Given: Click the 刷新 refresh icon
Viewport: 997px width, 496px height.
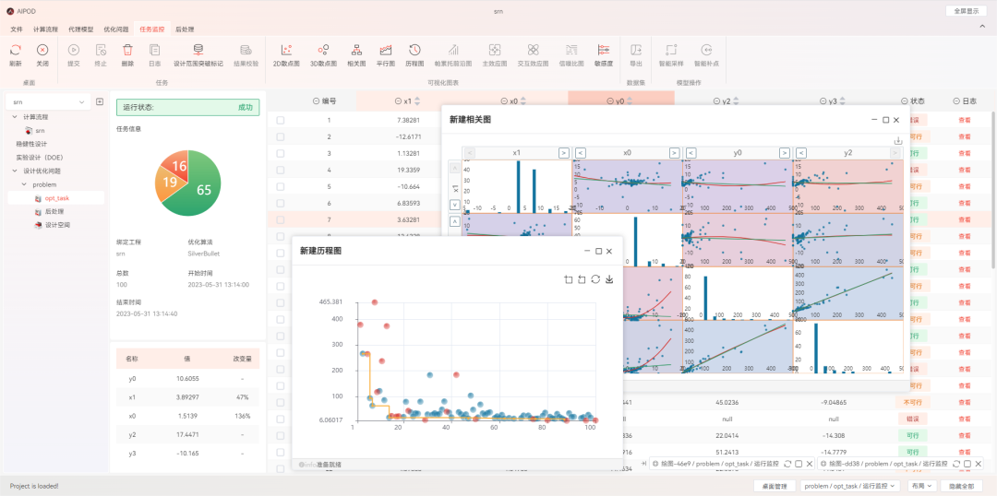Looking at the screenshot, I should [x=16, y=50].
